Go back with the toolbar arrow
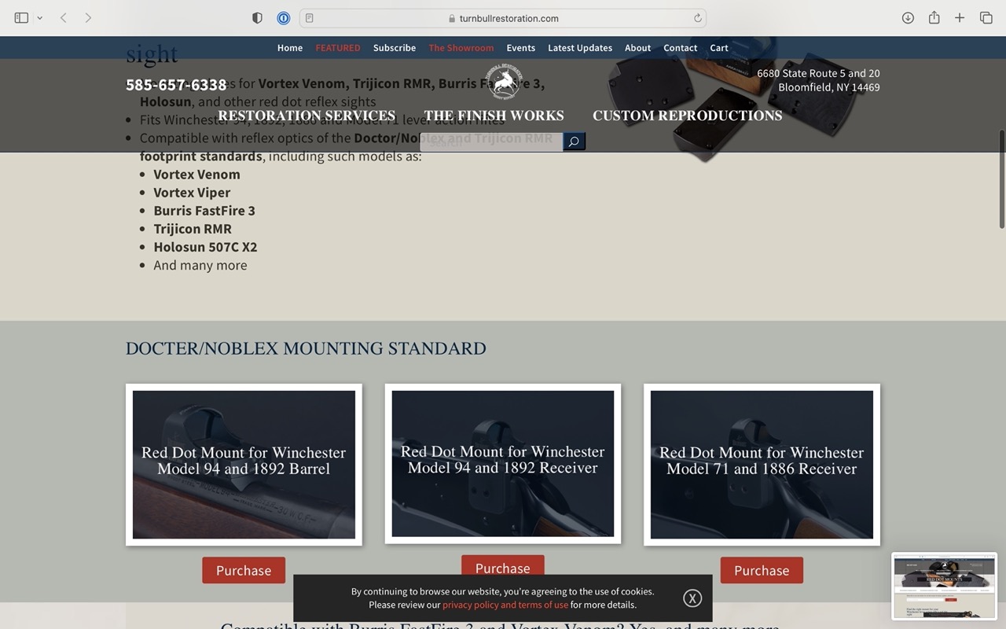The image size is (1006, 629). (64, 18)
